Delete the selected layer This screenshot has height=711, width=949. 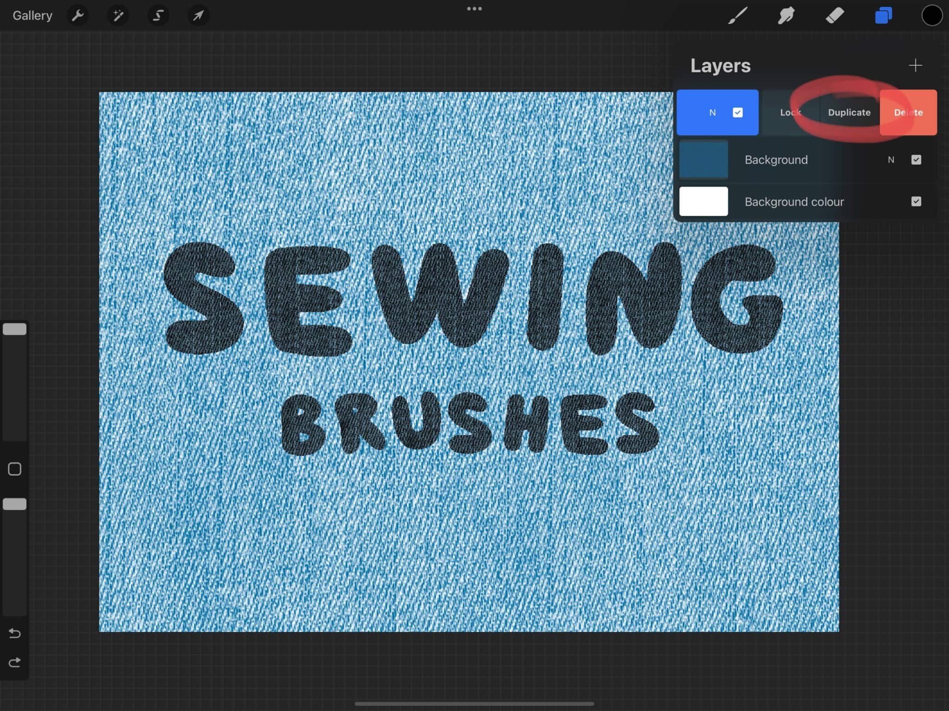point(908,113)
